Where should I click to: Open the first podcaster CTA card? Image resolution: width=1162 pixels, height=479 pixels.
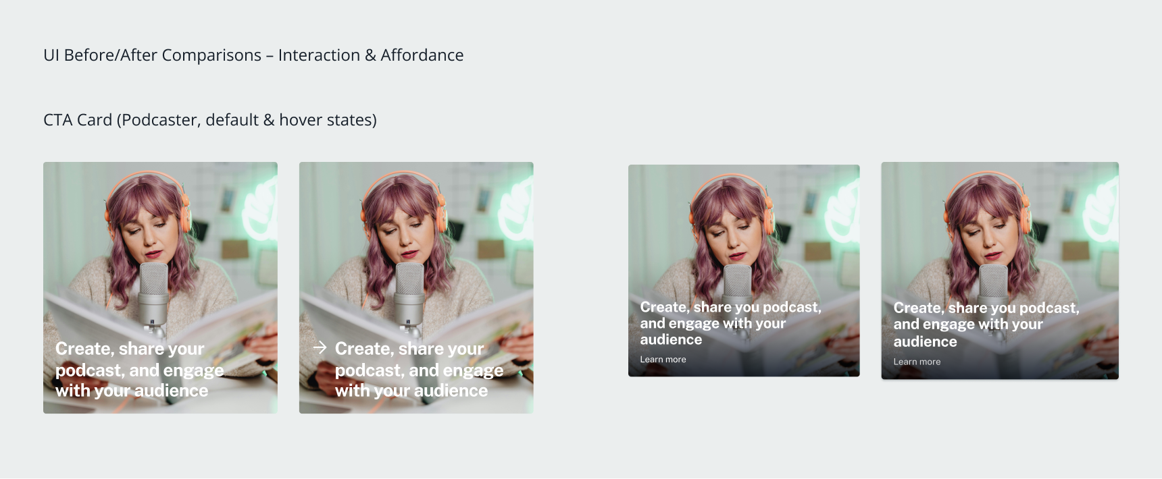click(160, 287)
